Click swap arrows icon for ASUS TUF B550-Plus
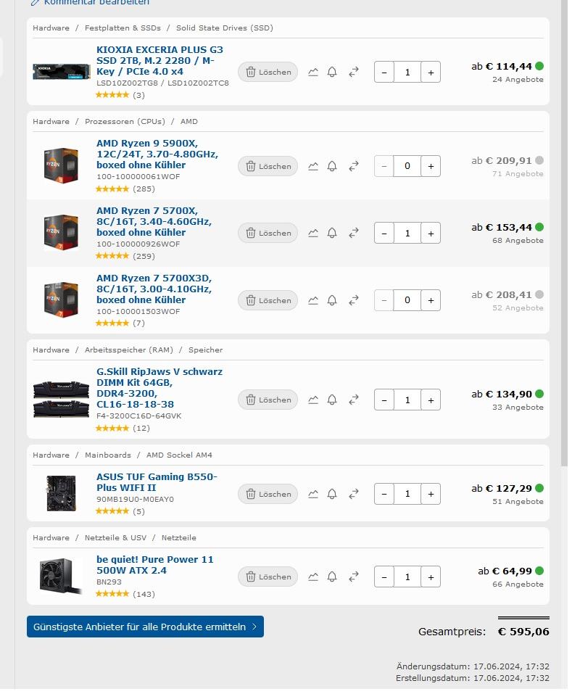This screenshot has height=694, width=580. [354, 494]
